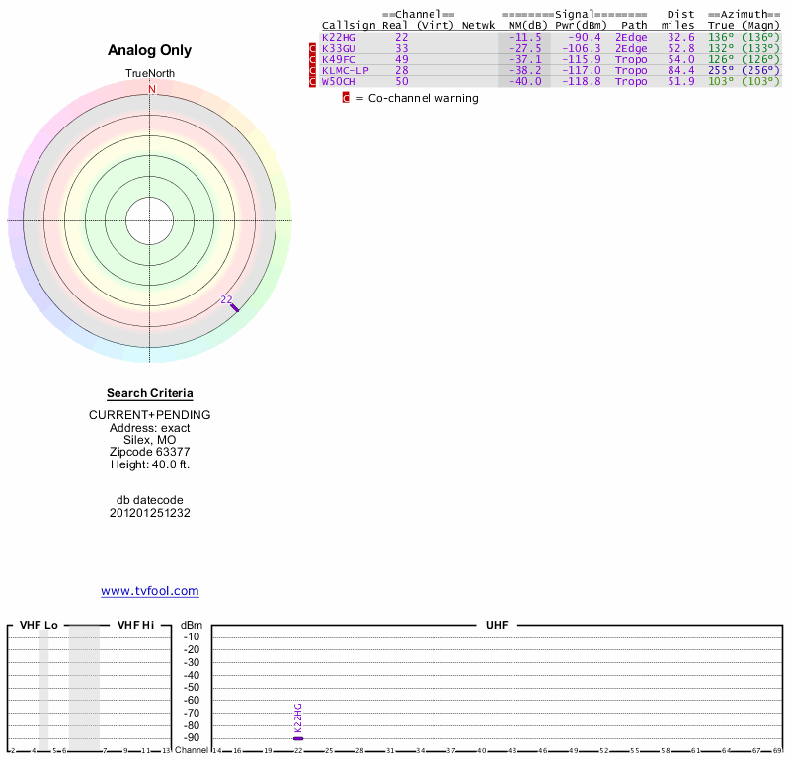This screenshot has height=759, width=790.
Task: Click the Callsign column header
Action: tap(349, 26)
